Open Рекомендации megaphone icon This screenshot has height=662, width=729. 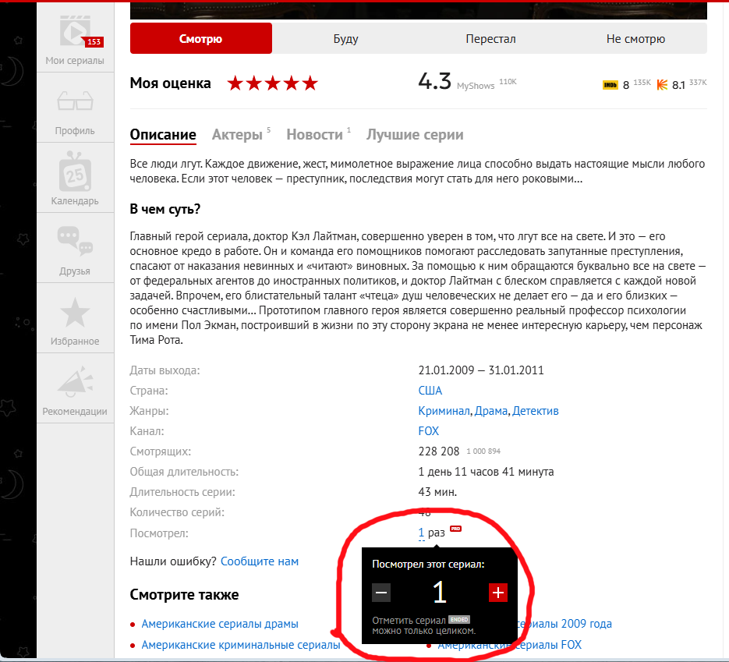(75, 381)
